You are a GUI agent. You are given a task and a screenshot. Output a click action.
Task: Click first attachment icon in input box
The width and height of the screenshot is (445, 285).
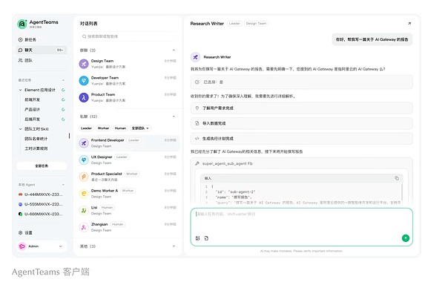point(197,238)
